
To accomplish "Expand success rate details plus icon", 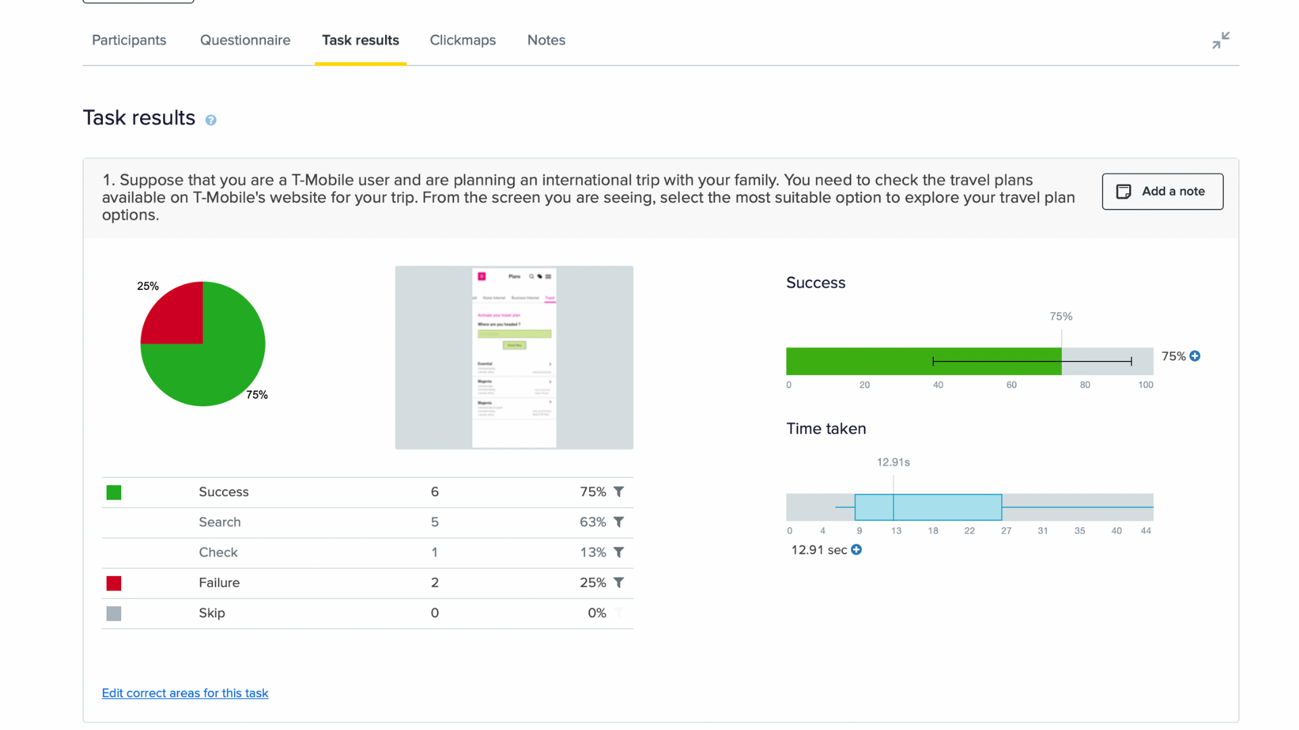I will point(1195,356).
